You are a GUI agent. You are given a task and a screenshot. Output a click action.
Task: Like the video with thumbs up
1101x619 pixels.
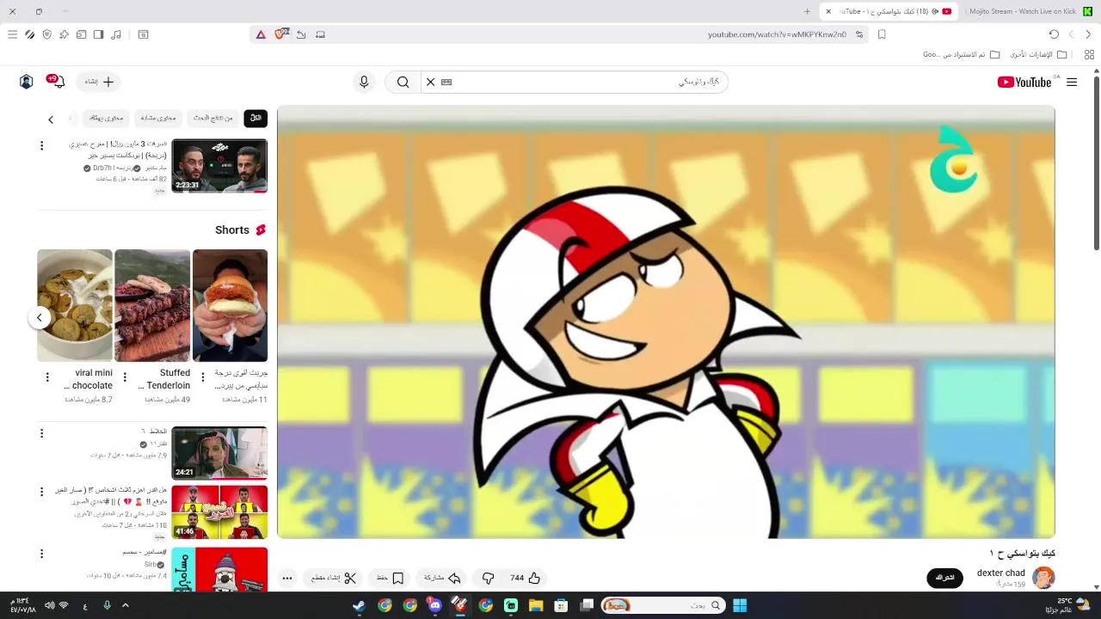tap(525, 578)
